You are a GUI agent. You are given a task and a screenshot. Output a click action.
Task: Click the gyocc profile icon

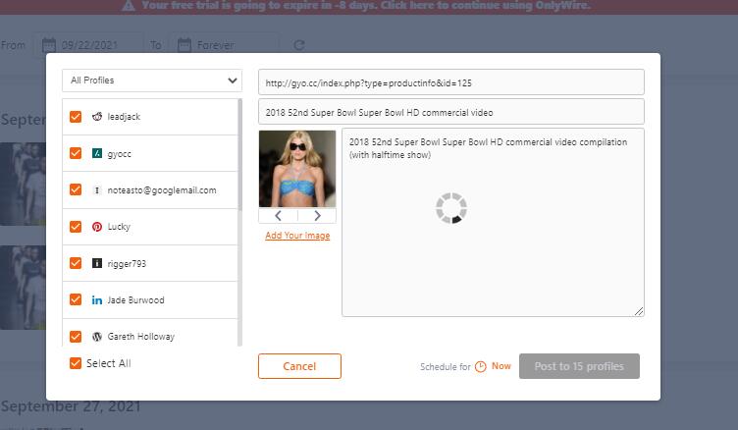click(x=97, y=154)
